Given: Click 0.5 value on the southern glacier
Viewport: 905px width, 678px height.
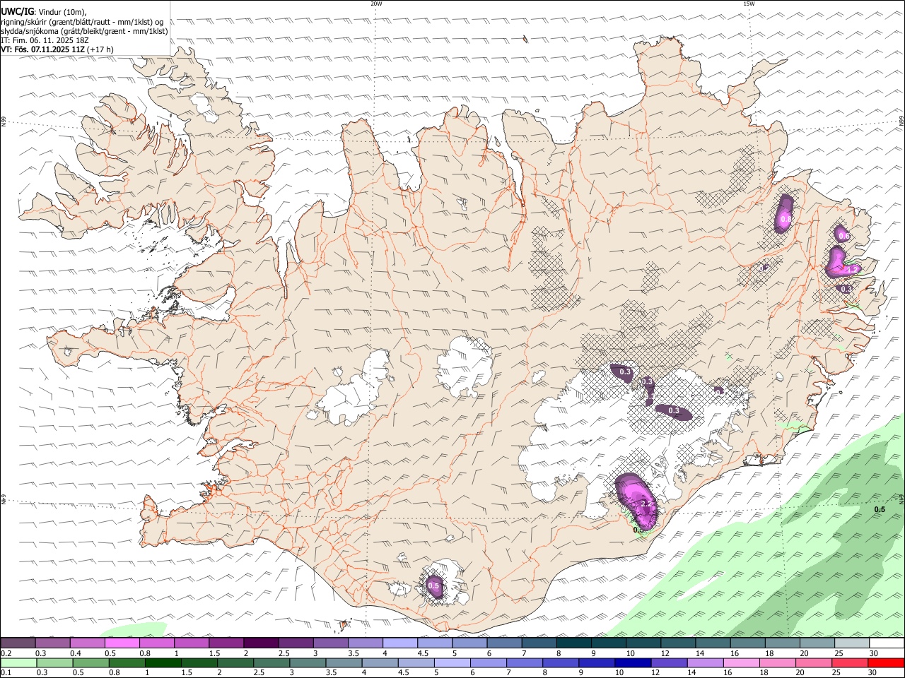Looking at the screenshot, I should click(434, 585).
